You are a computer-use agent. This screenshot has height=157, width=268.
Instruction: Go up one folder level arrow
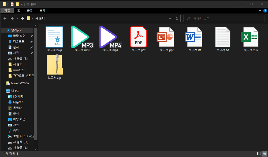tap(23, 19)
